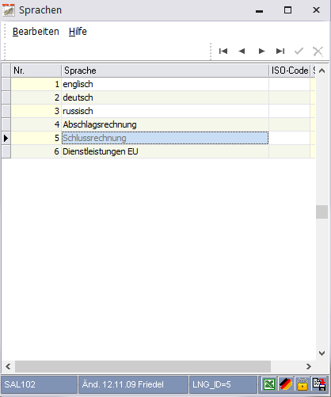
Task: Click the checkmark save changes icon
Action: 299,51
